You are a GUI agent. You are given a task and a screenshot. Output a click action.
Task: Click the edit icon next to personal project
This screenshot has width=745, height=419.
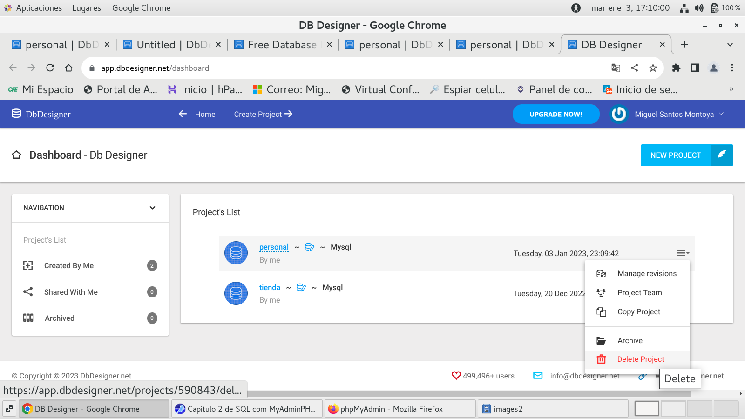click(x=310, y=247)
